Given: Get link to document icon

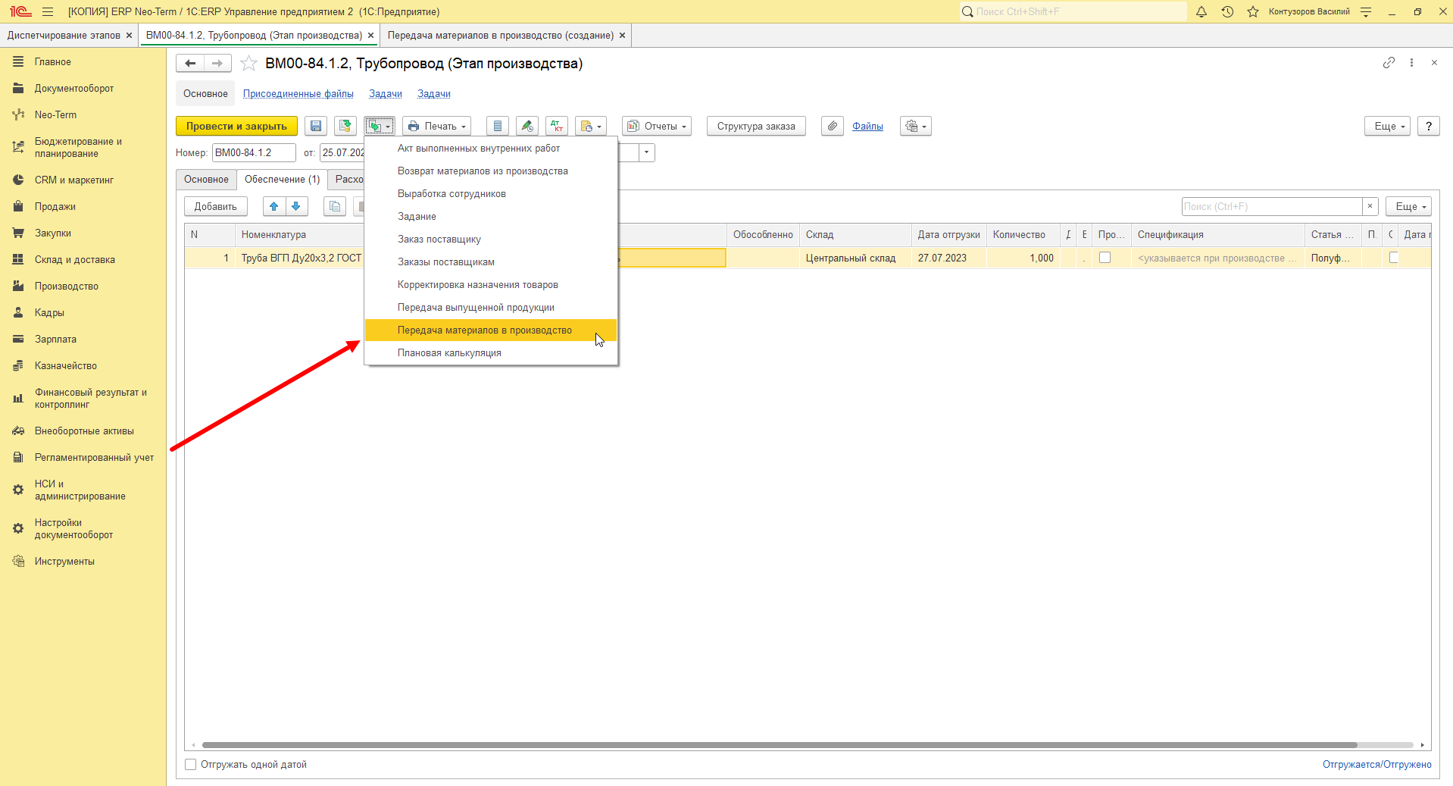Looking at the screenshot, I should (1389, 63).
